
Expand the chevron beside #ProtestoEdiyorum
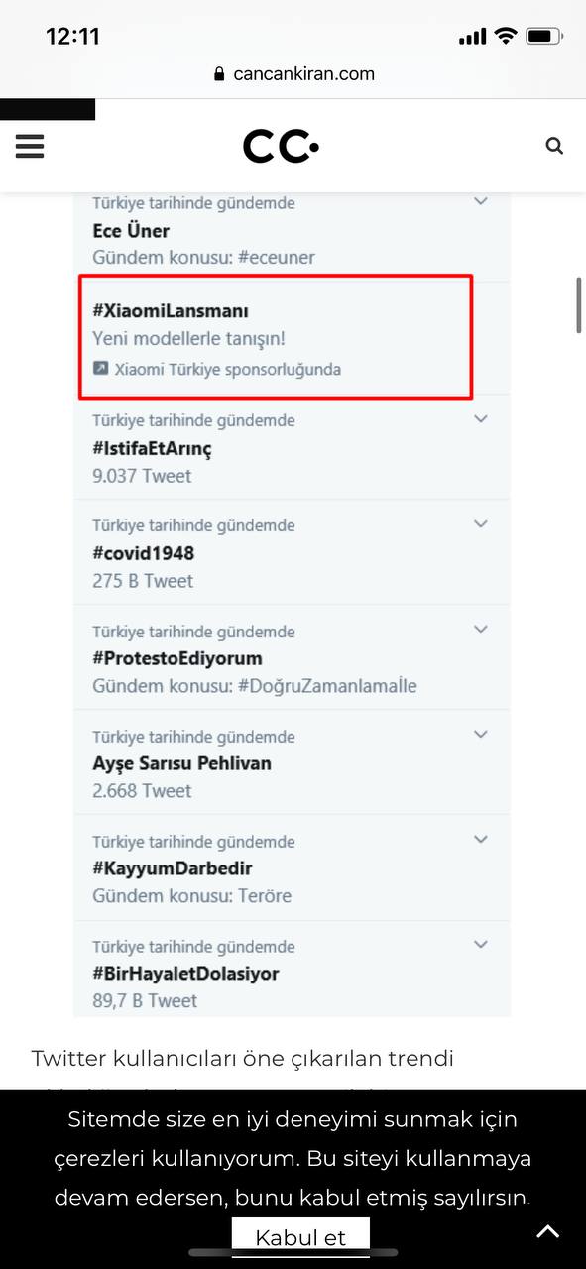coord(481,630)
